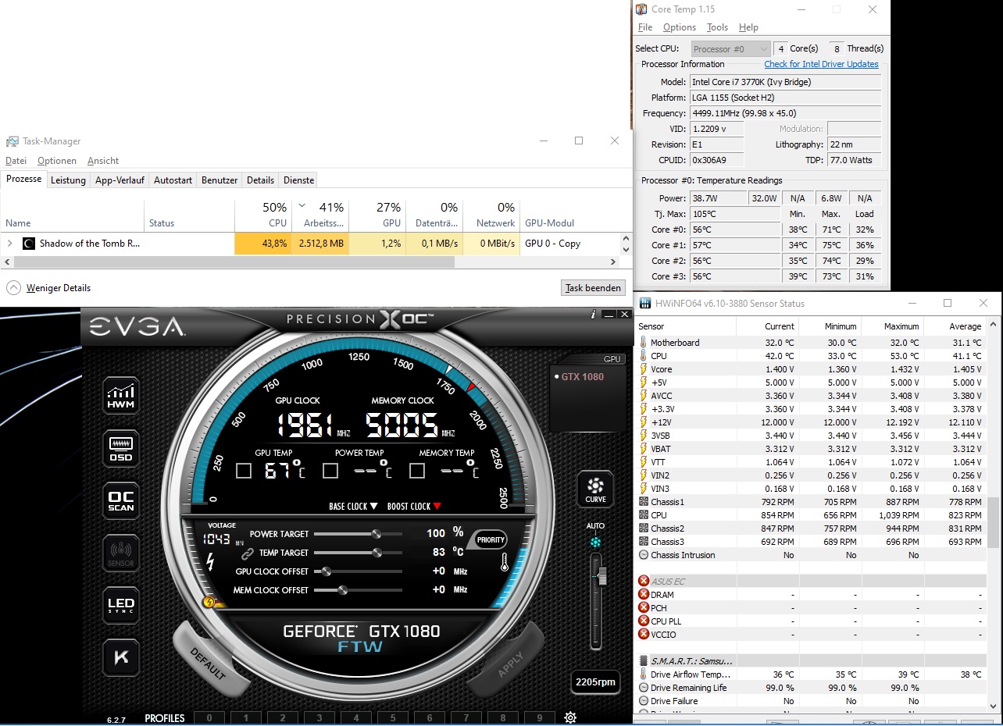The image size is (1003, 726).
Task: Click the thermometer icon beside Priority
Action: [505, 563]
